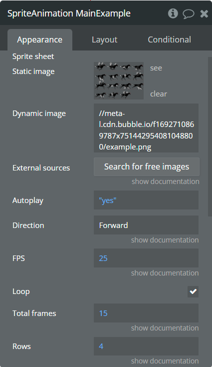Switch to the Layout tab

[x=104, y=39]
